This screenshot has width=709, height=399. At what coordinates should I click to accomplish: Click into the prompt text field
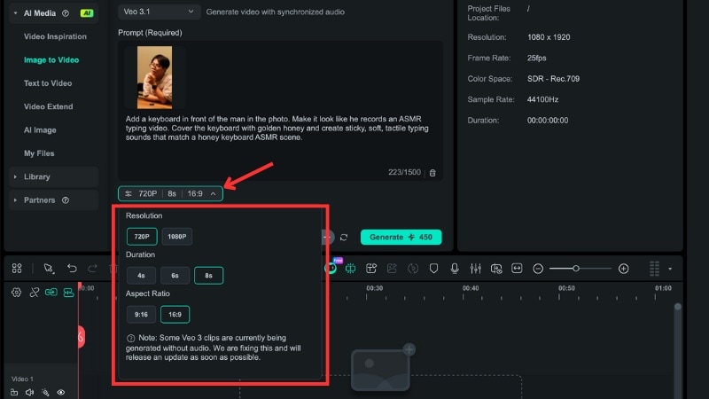click(x=280, y=129)
